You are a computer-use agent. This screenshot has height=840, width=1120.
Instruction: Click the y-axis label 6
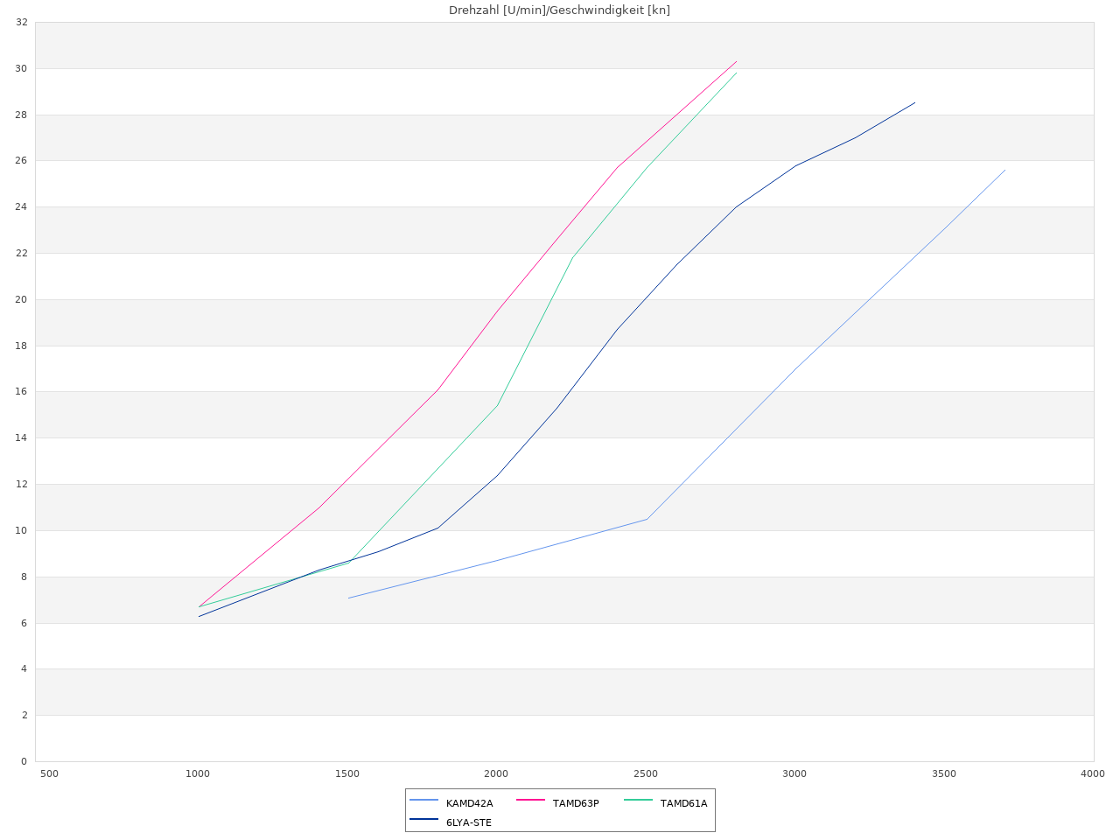point(24,623)
